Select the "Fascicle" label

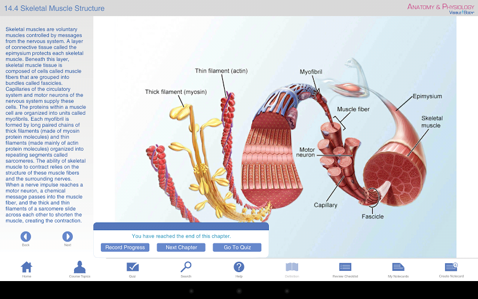pyautogui.click(x=372, y=216)
